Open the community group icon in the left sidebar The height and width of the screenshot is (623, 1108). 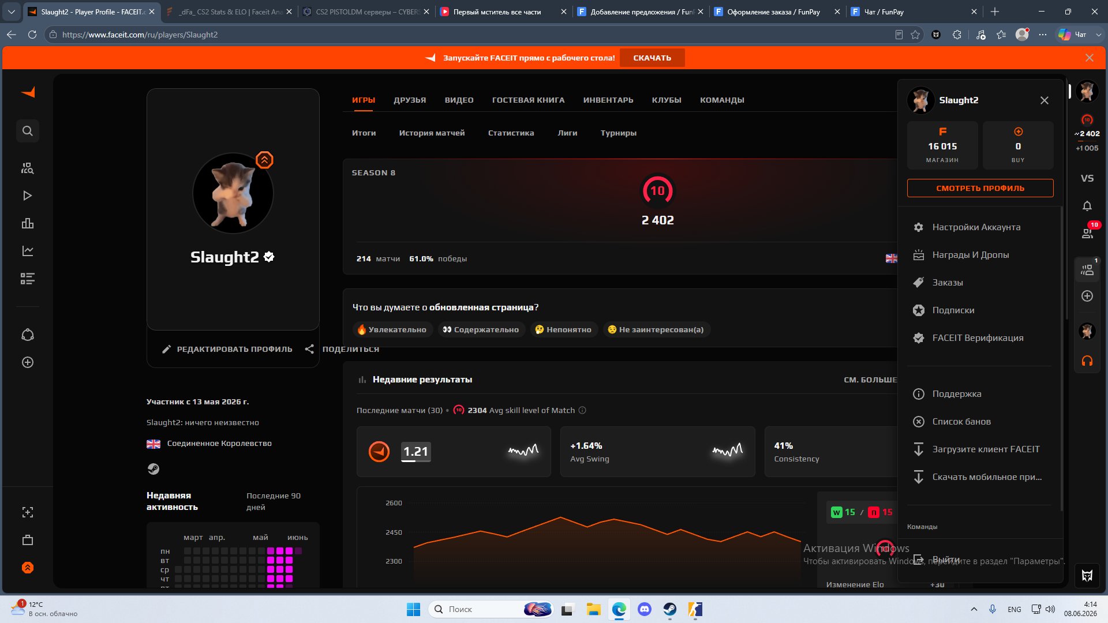pyautogui.click(x=28, y=335)
